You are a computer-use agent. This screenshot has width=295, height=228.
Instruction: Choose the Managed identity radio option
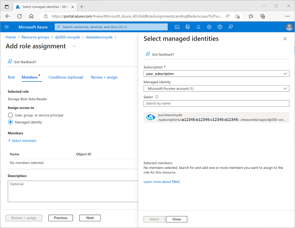(x=10, y=122)
